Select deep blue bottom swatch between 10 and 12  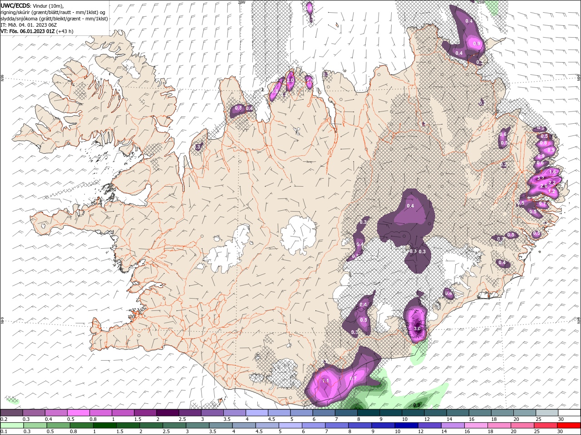(x=406, y=425)
